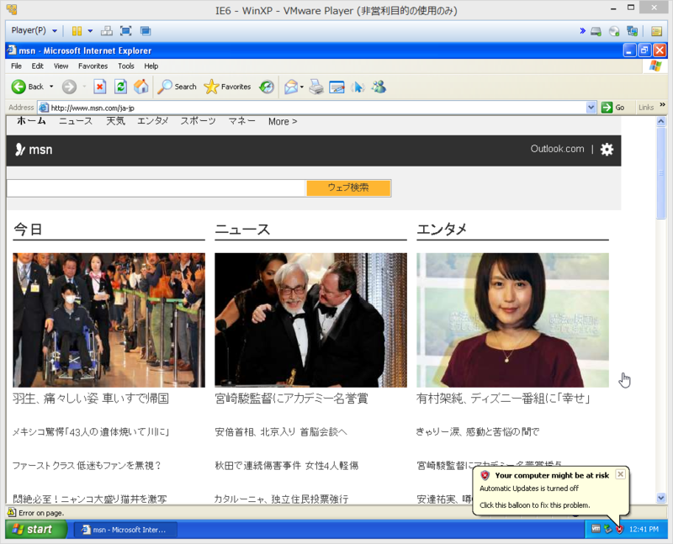Open the File menu
Screen dimensions: 673x544
click(x=16, y=66)
